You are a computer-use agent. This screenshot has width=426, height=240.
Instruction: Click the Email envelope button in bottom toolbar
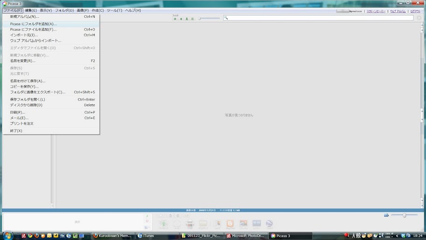click(x=177, y=224)
